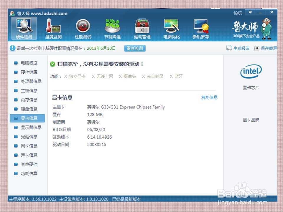283x212 pixels.
Task: Select 显示器信息 in the sidebar
Action: 27,127
